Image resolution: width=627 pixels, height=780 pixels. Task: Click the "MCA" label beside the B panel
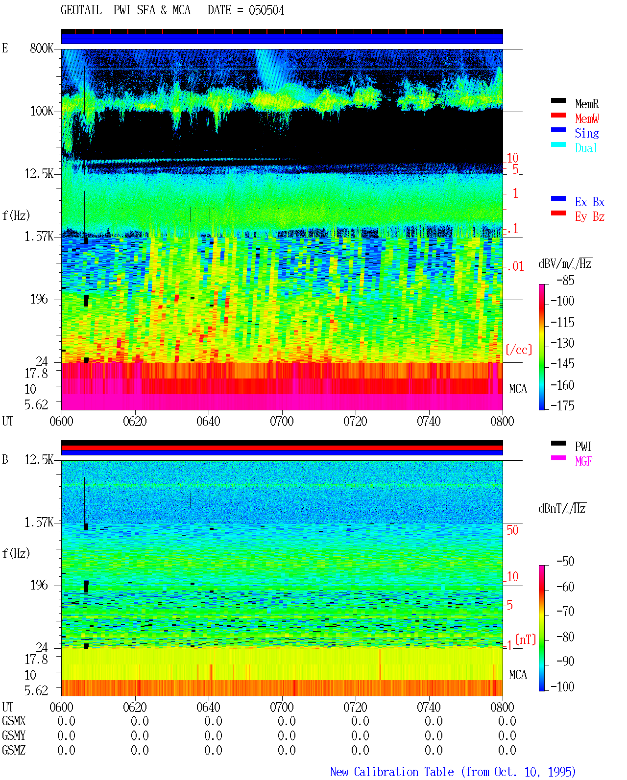tap(518, 675)
